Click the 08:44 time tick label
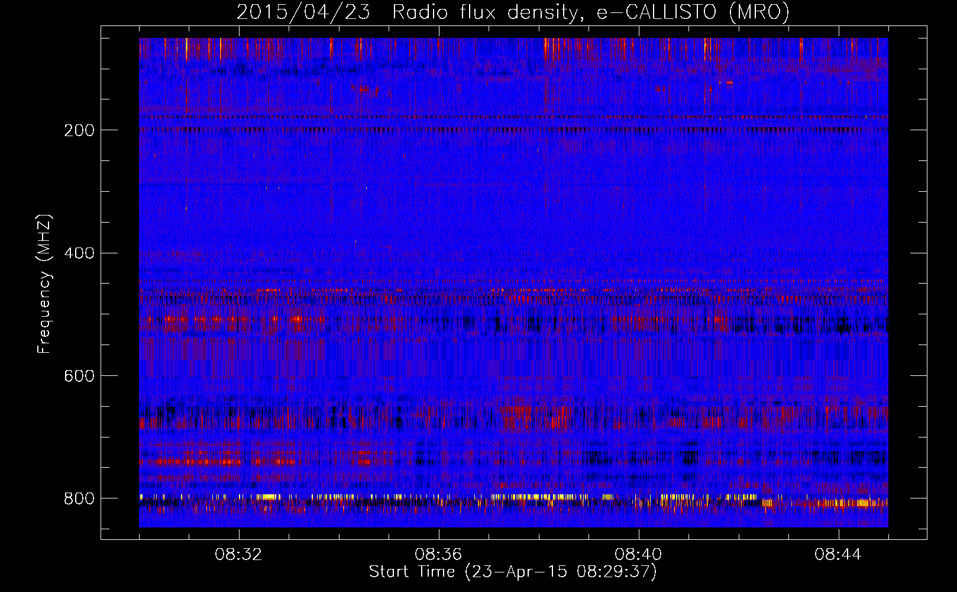The image size is (957, 592). click(838, 555)
